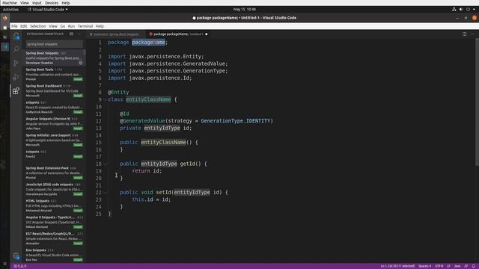Install the Spring Boot Extension Pack
Image resolution: width=479 pixels, height=269 pixels.
coord(78,178)
